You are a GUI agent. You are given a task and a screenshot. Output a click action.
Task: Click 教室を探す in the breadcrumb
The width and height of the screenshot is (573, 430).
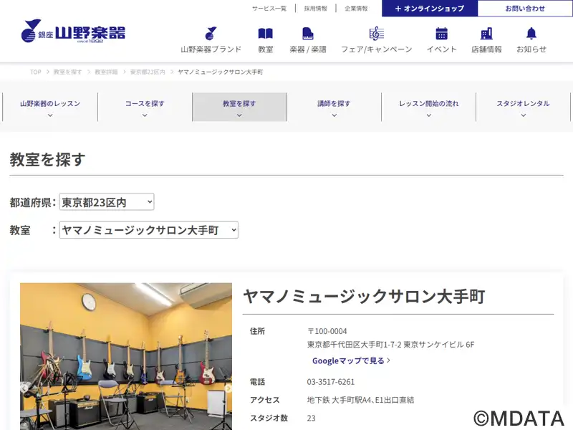[67, 72]
